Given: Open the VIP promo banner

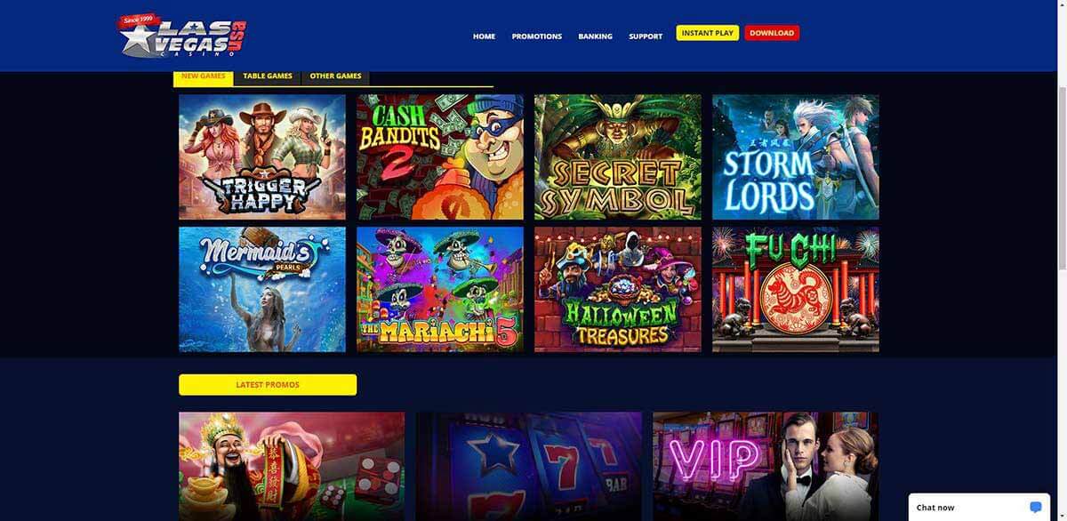Looking at the screenshot, I should (766, 466).
